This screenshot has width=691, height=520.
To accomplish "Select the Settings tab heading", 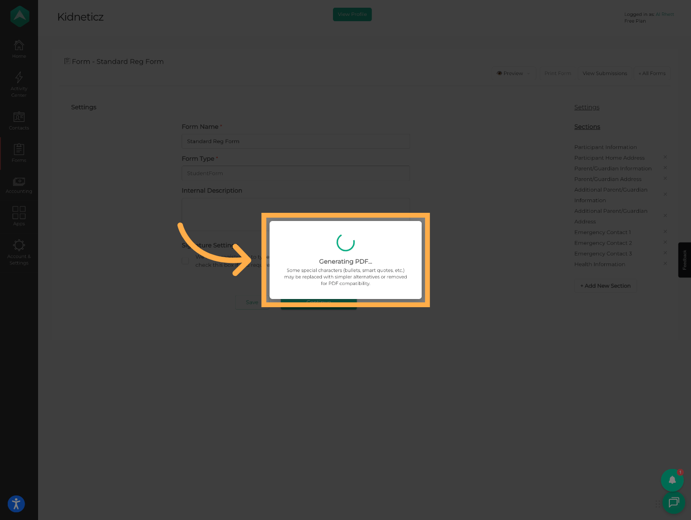I will pyautogui.click(x=586, y=107).
